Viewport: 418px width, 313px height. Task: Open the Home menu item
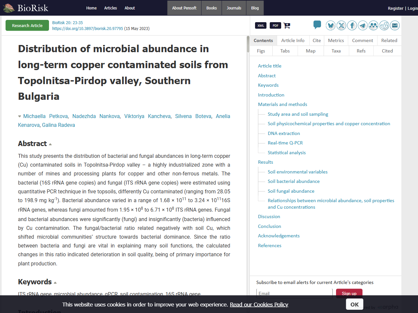(x=91, y=8)
